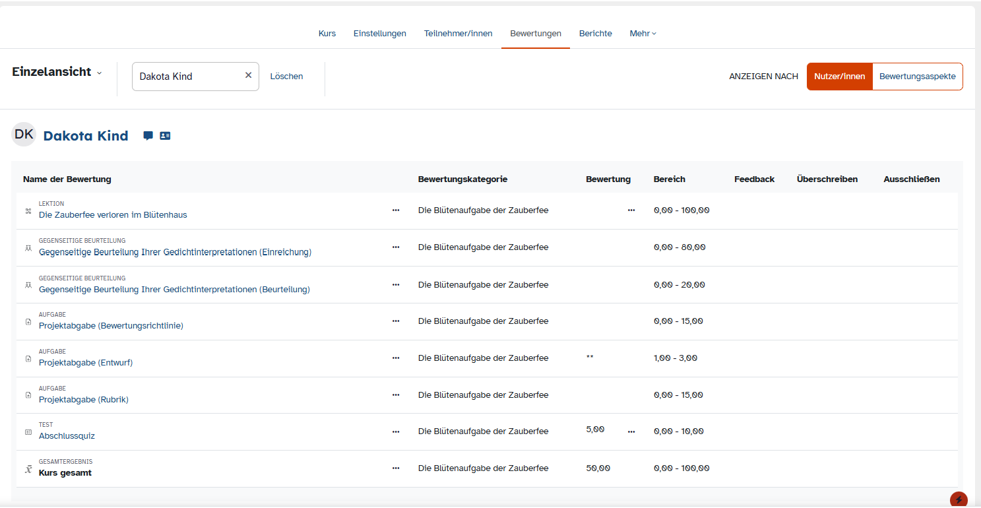The width and height of the screenshot is (981, 508).
Task: Open Die Zauberfee verloren im Blütenhaus link
Action: pyautogui.click(x=113, y=215)
